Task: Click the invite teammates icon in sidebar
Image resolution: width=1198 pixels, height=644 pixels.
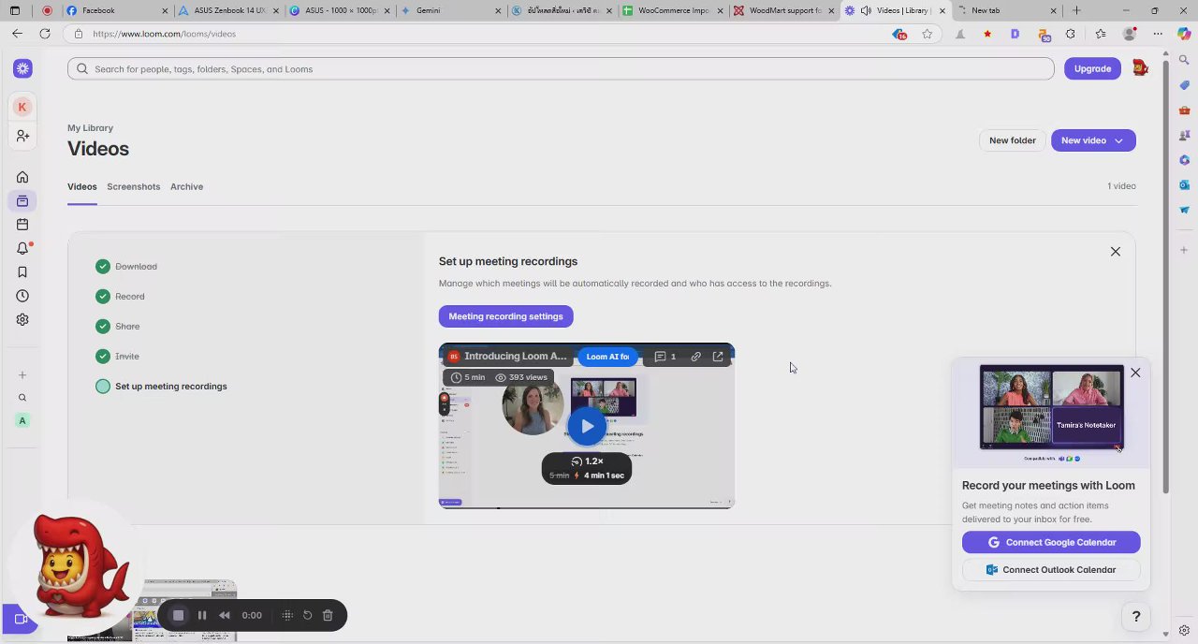Action: [x=22, y=136]
